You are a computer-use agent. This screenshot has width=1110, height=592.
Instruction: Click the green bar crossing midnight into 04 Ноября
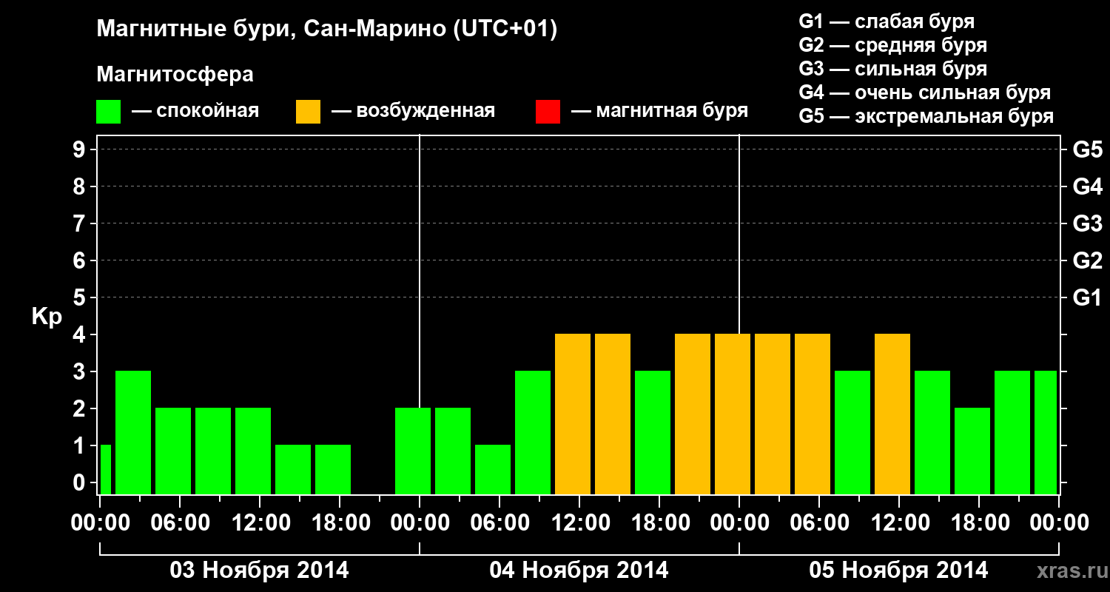[413, 451]
